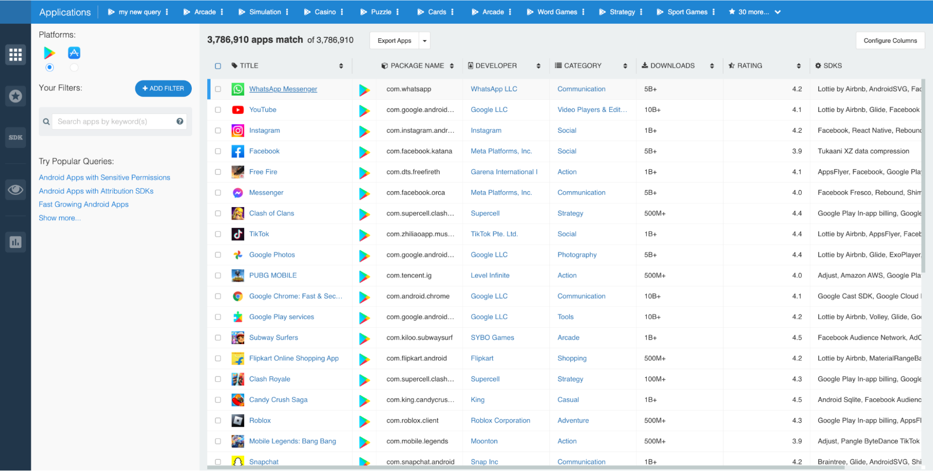Viewport: 933px width, 471px height.
Task: Toggle the select-all checkbox in table header
Action: click(218, 66)
